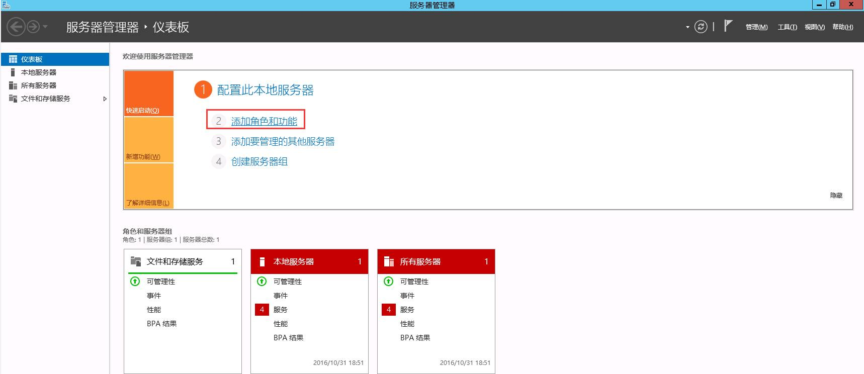
Task: Open 性能 in the 所有服务器 tile
Action: coord(407,324)
